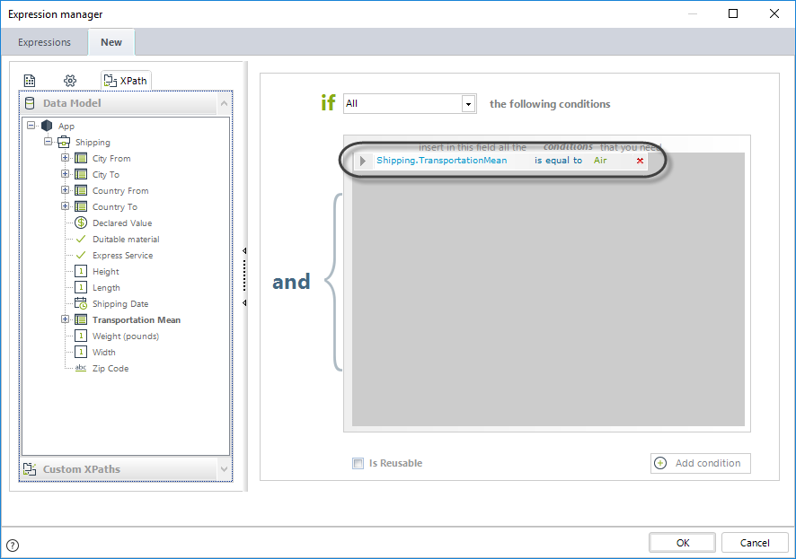The width and height of the screenshot is (796, 559).
Task: Select the Shipping tree item
Action: [93, 143]
